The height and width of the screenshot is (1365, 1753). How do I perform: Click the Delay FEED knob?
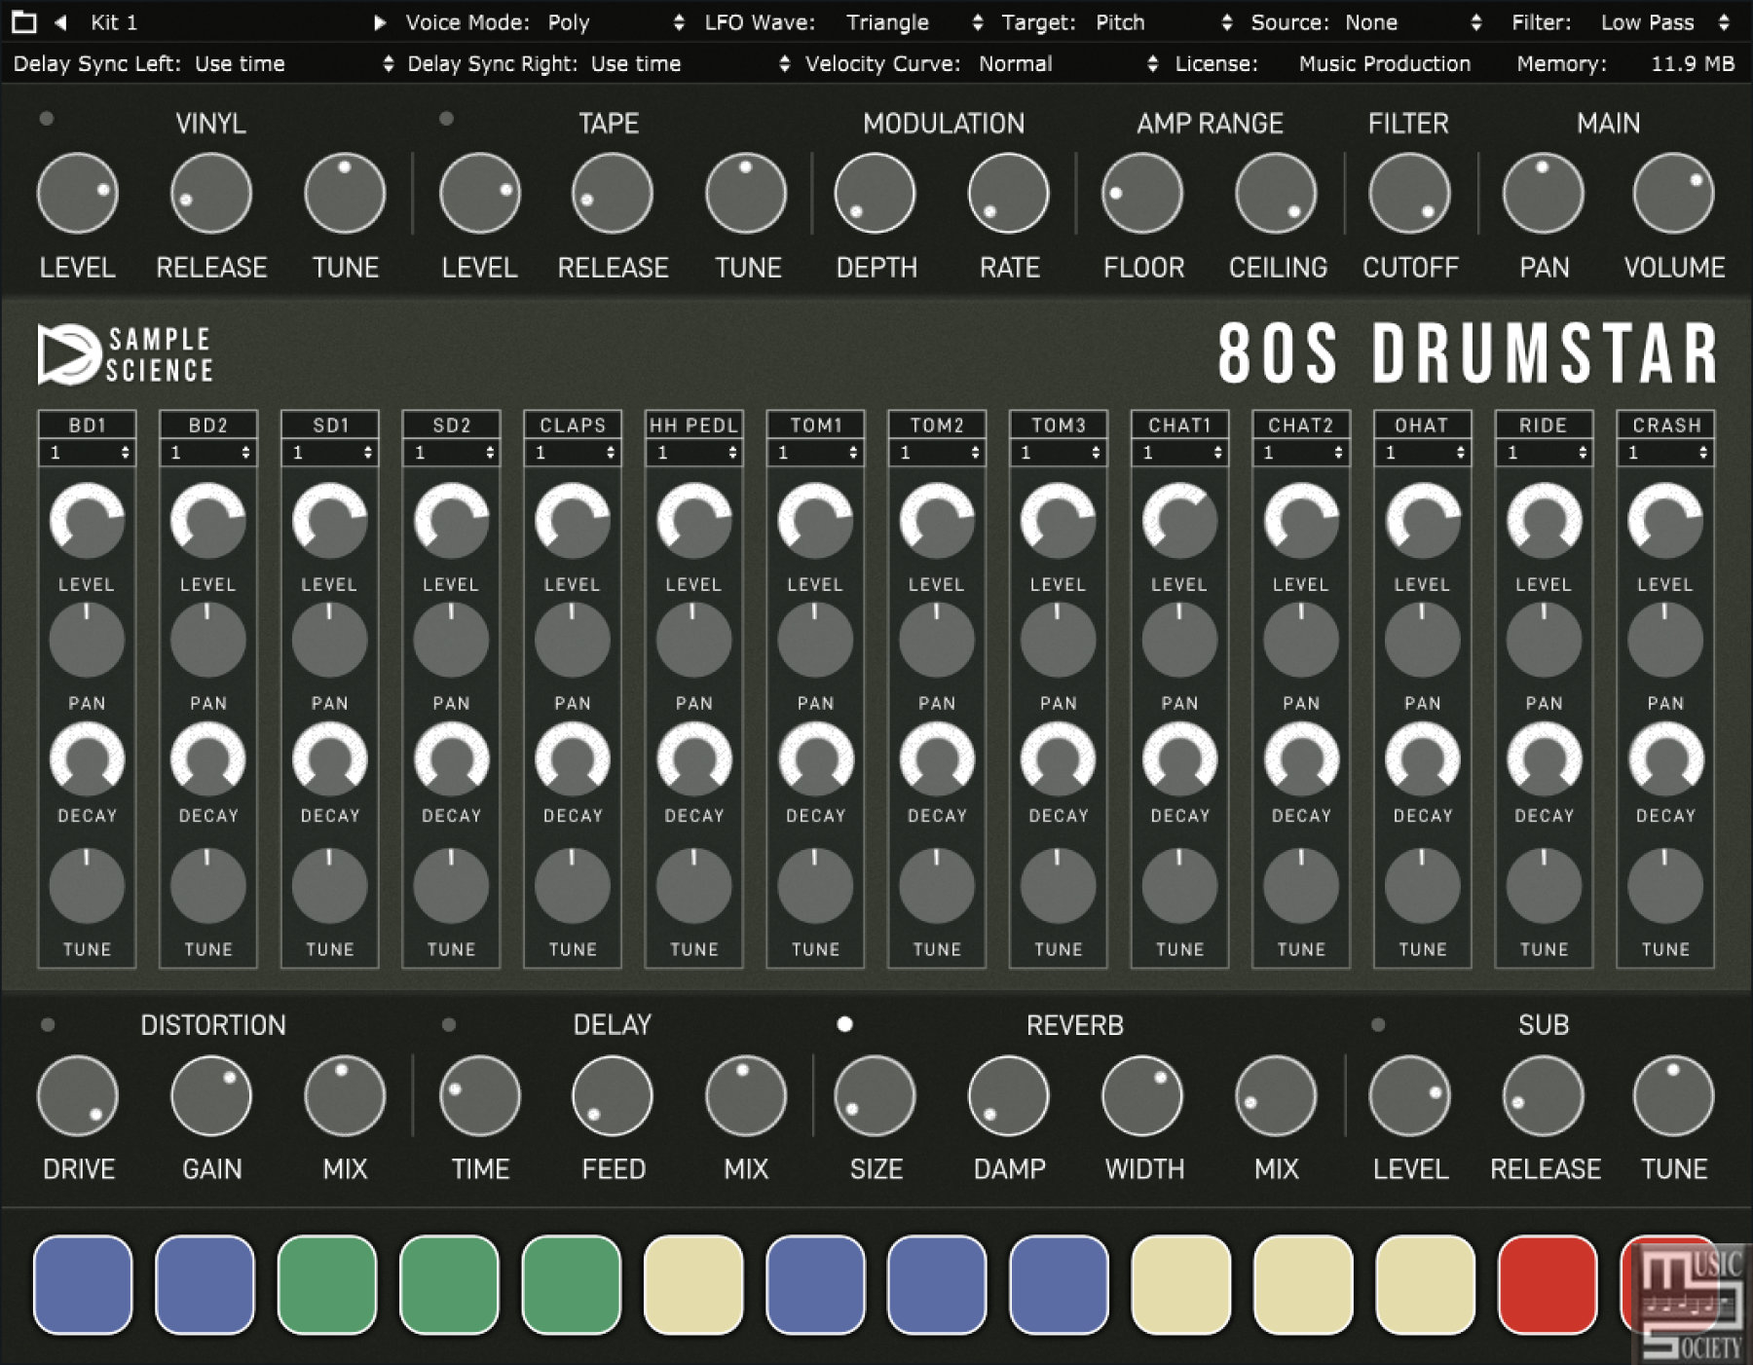[613, 1095]
